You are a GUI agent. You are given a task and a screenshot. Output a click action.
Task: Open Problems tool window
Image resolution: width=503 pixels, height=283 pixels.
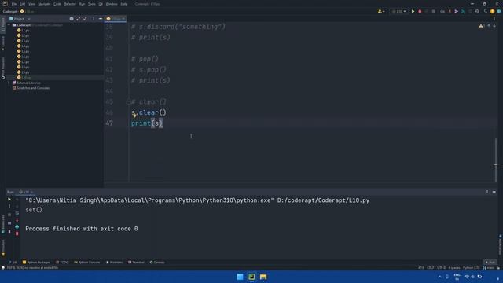tap(114, 262)
